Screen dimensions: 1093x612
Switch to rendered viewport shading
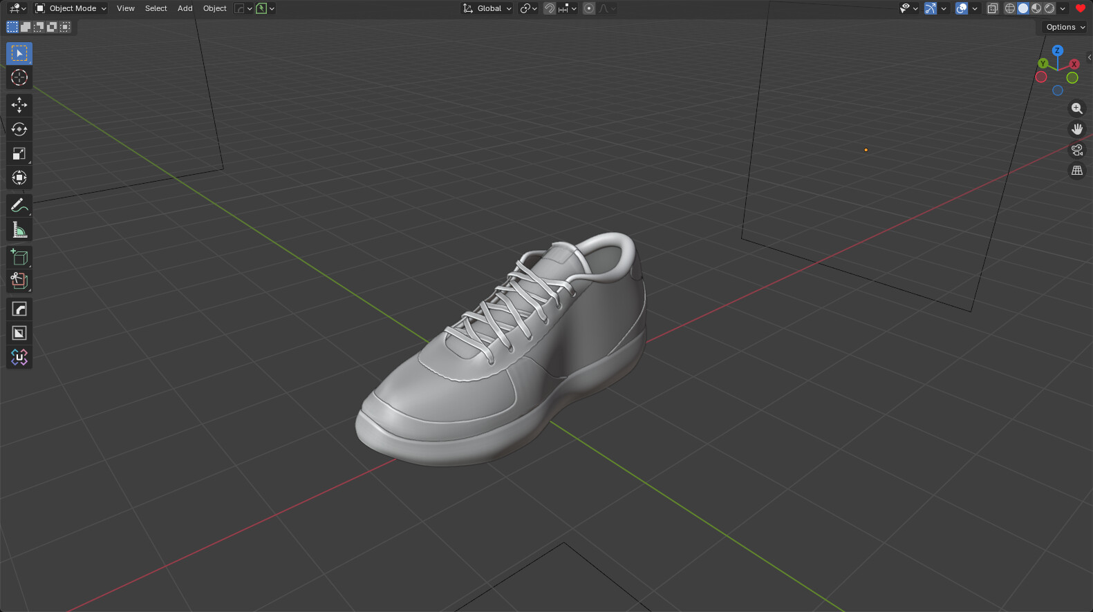click(x=1049, y=8)
